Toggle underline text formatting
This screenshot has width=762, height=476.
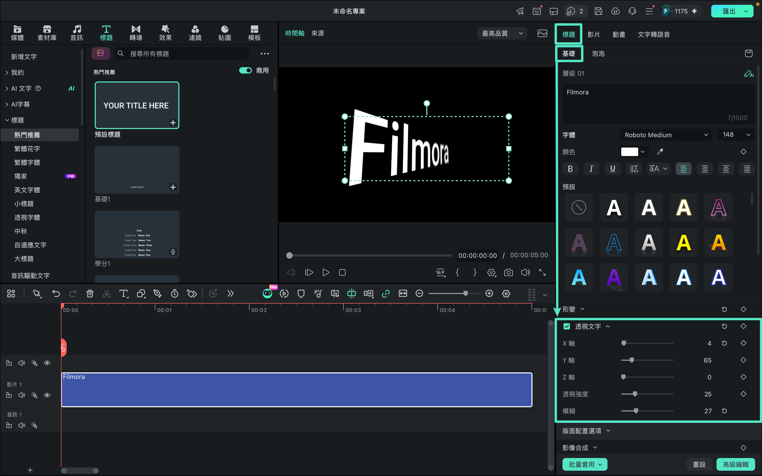(613, 169)
